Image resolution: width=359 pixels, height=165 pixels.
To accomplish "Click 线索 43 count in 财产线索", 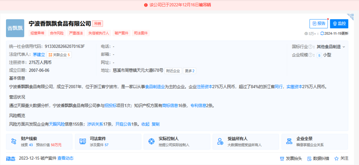I will tap(27, 145).
